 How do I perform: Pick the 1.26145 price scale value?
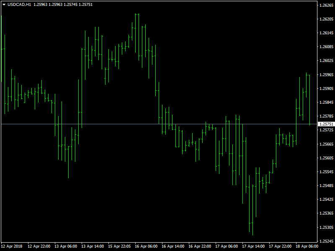tap(326, 33)
